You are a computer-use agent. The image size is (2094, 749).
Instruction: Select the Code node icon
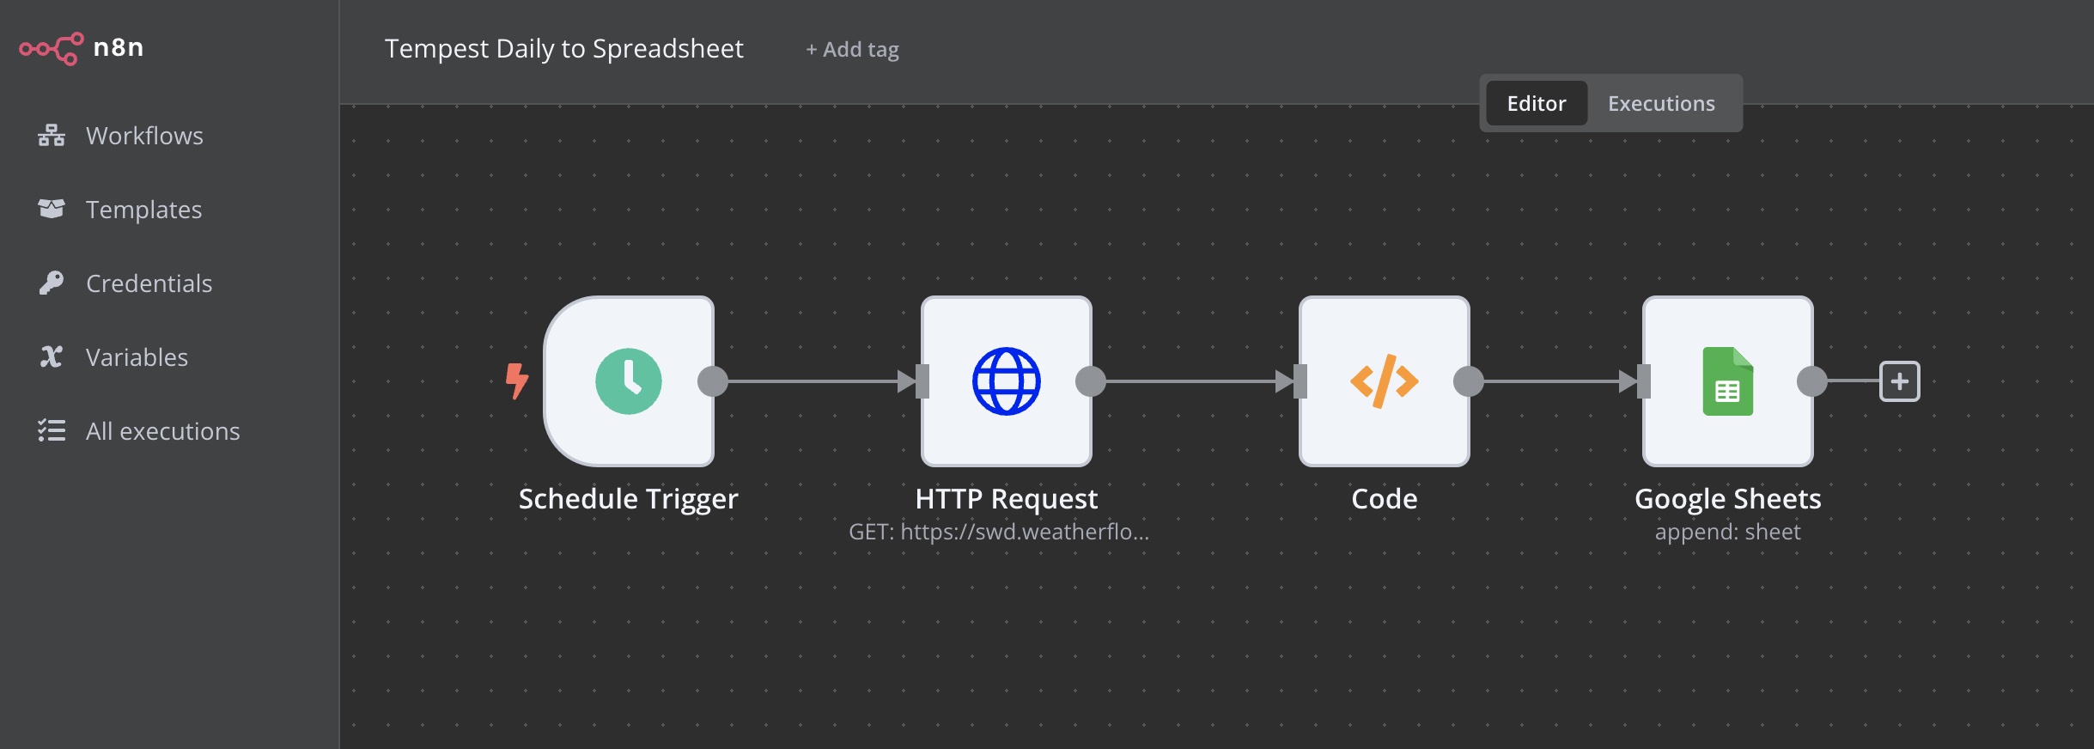point(1385,381)
